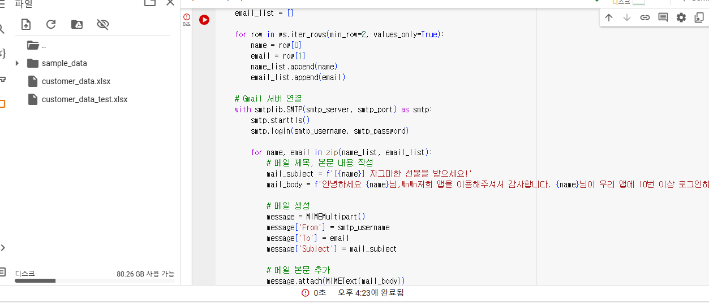
Task: Click the 'for row in ws.iter_rows' line
Action: tap(340, 34)
